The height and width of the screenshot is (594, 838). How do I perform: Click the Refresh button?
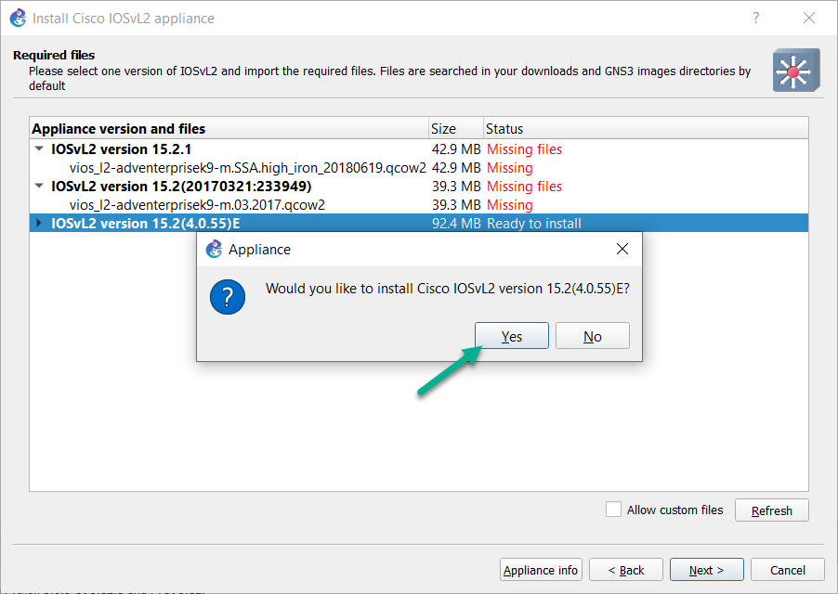point(772,510)
